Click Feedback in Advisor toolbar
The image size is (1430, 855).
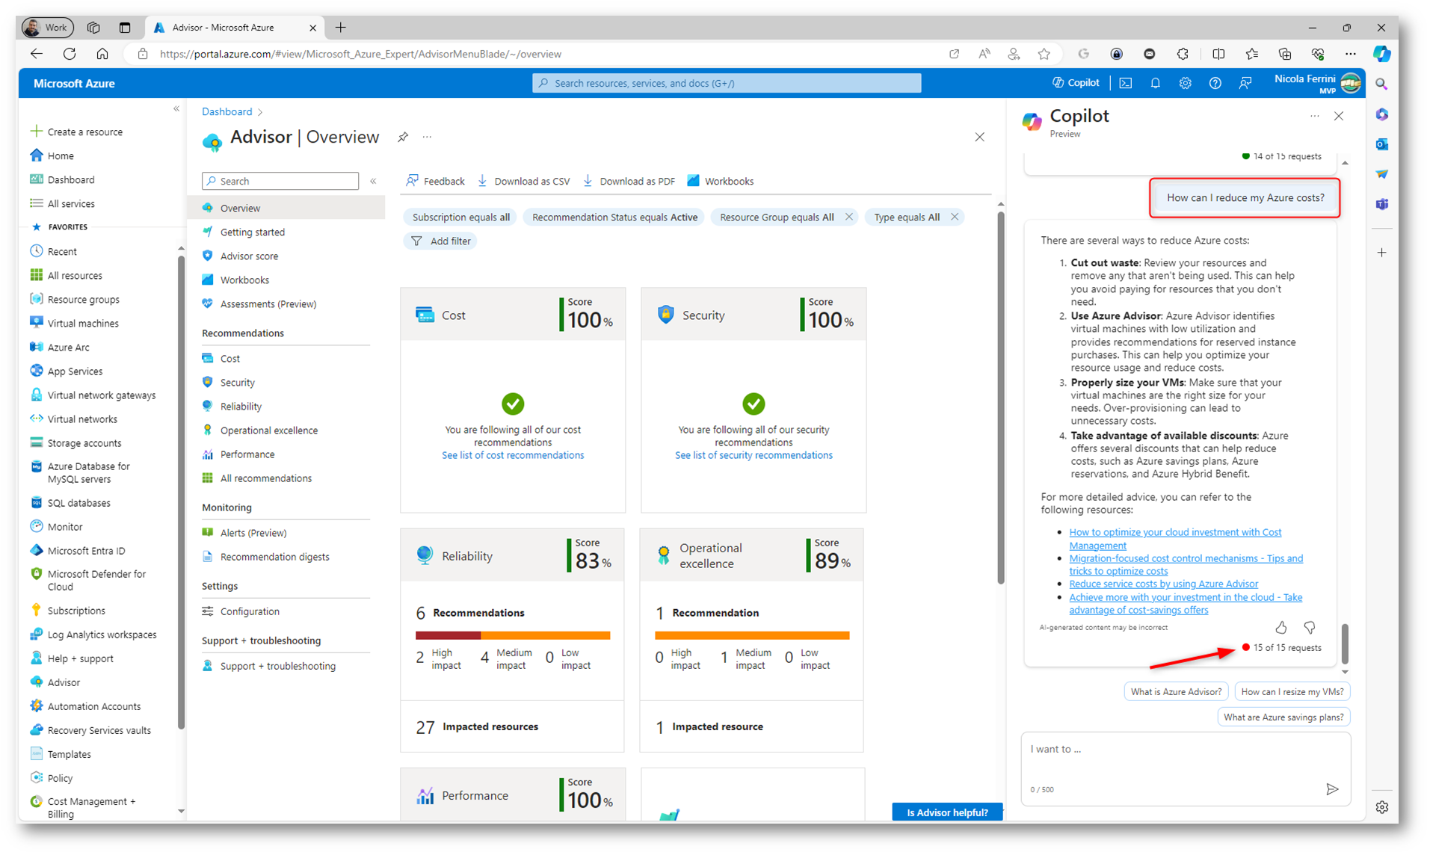(435, 181)
